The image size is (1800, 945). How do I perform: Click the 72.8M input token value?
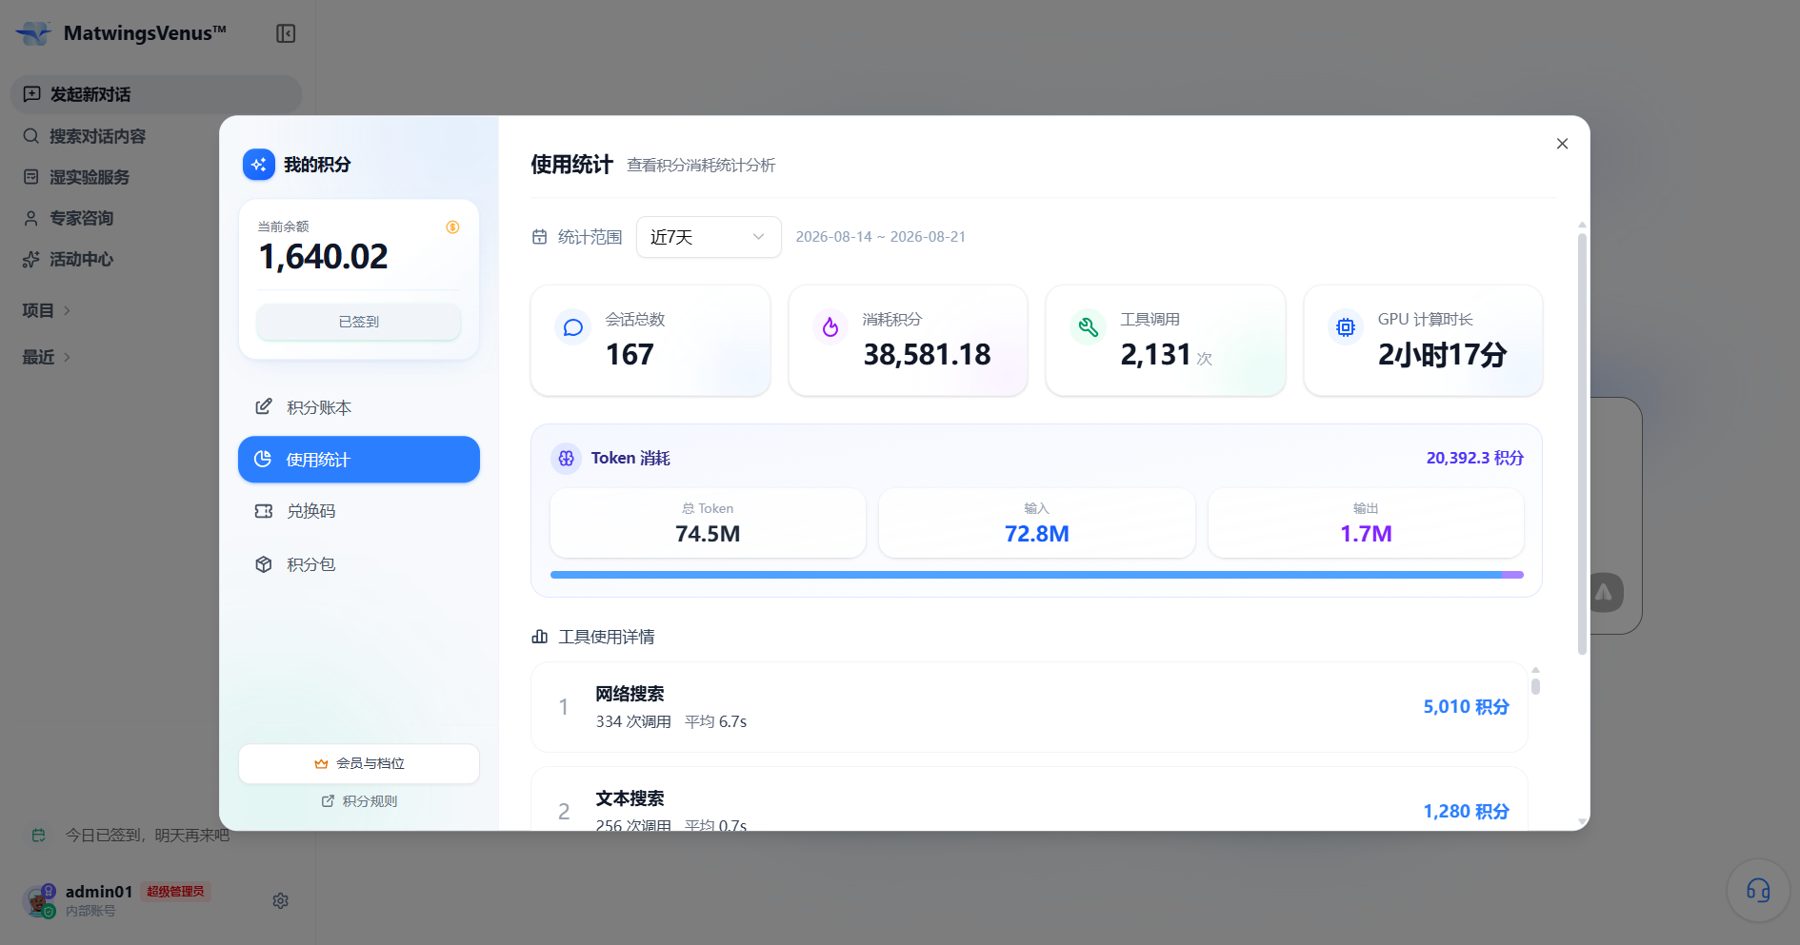[1037, 534]
